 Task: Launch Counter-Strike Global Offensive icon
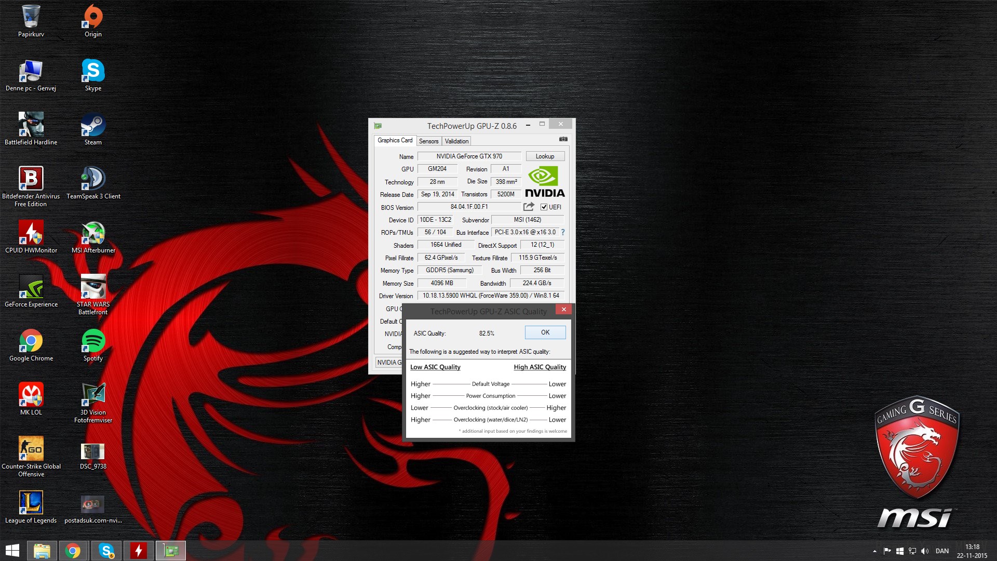[x=31, y=457]
